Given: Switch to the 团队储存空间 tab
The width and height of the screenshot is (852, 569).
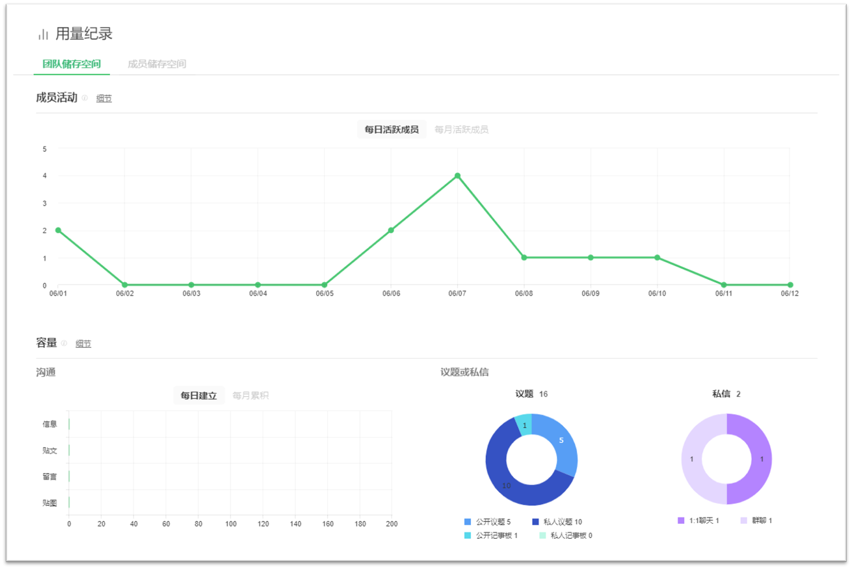Looking at the screenshot, I should click(72, 64).
